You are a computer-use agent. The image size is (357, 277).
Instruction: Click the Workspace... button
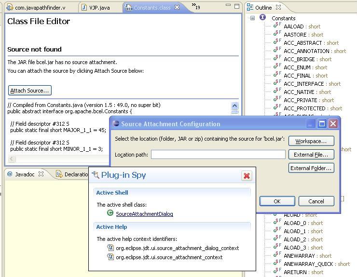311,141
